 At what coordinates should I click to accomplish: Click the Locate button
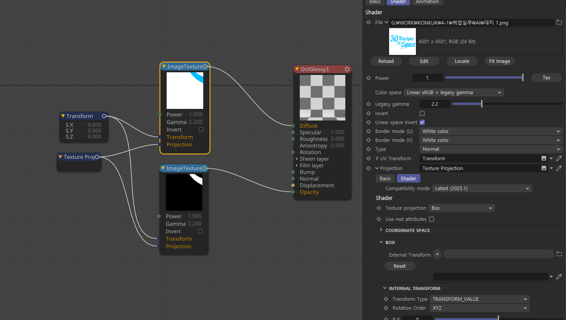[x=462, y=61]
